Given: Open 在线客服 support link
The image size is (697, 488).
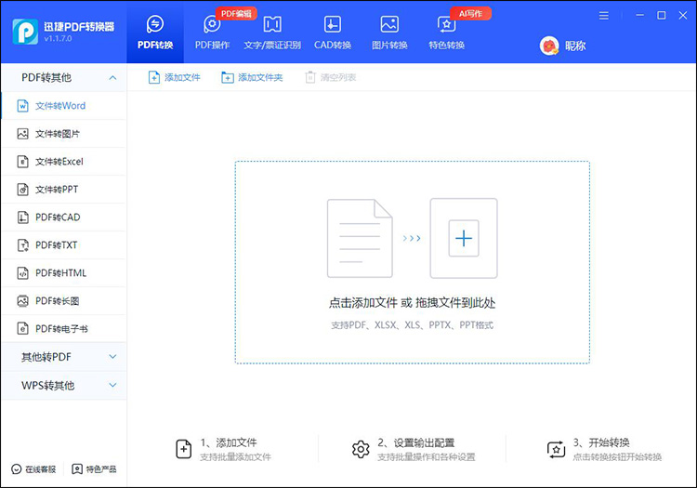Looking at the screenshot, I should 33,469.
